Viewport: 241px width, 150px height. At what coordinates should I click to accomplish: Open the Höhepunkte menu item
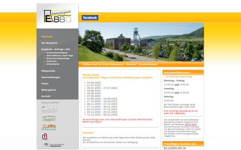coord(48,71)
